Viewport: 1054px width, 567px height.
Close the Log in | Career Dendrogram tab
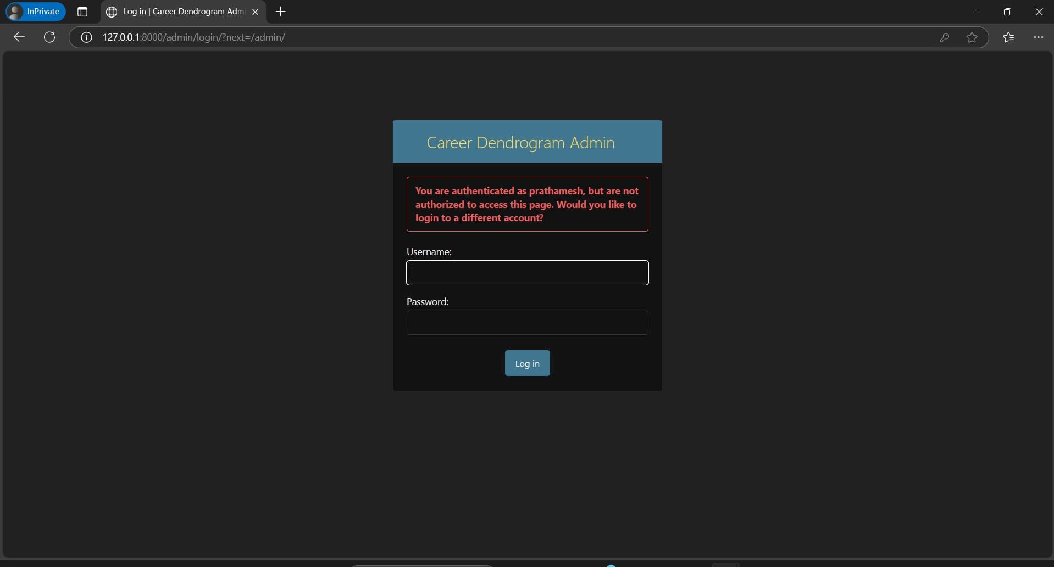coord(255,12)
